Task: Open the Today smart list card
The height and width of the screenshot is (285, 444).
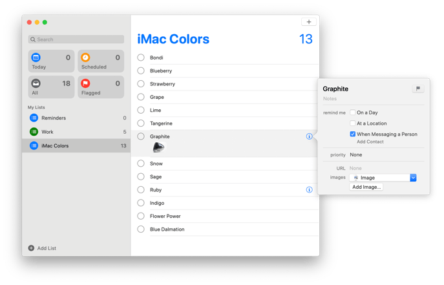Action: 51,61
